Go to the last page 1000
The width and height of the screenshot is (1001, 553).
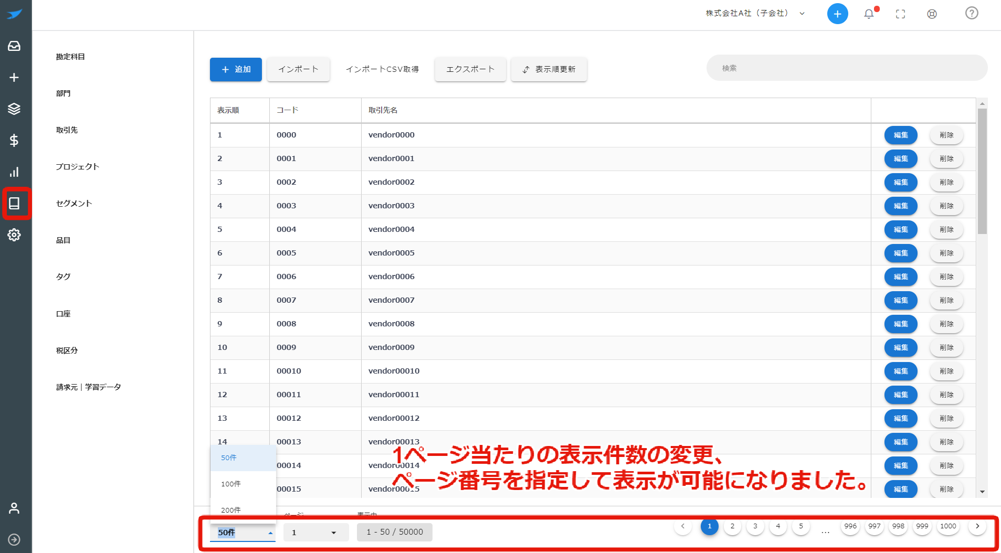click(x=948, y=526)
